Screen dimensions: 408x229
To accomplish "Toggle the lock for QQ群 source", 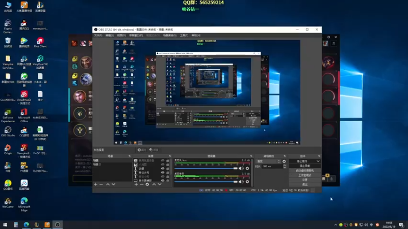I will [168, 168].
